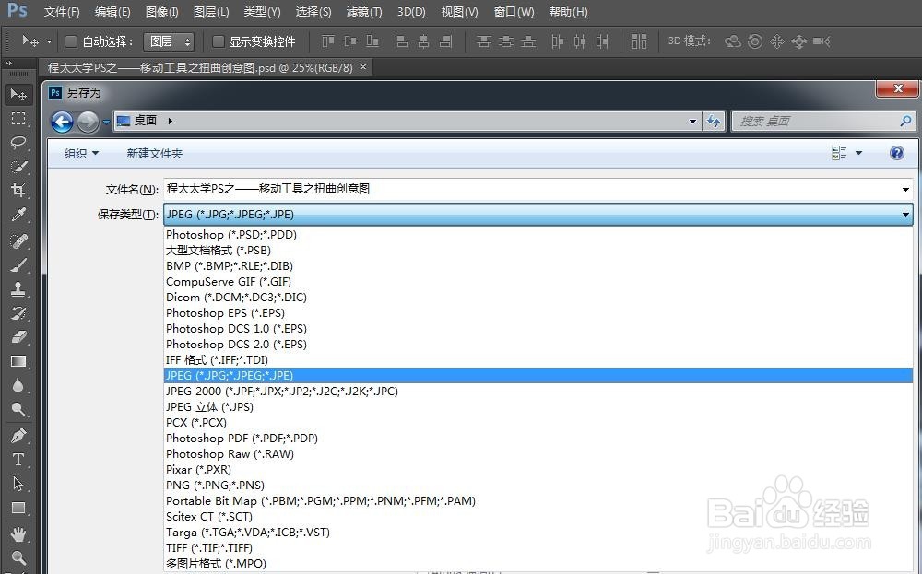Click the auto-align layers icon
This screenshot has height=574, width=922.
point(639,41)
